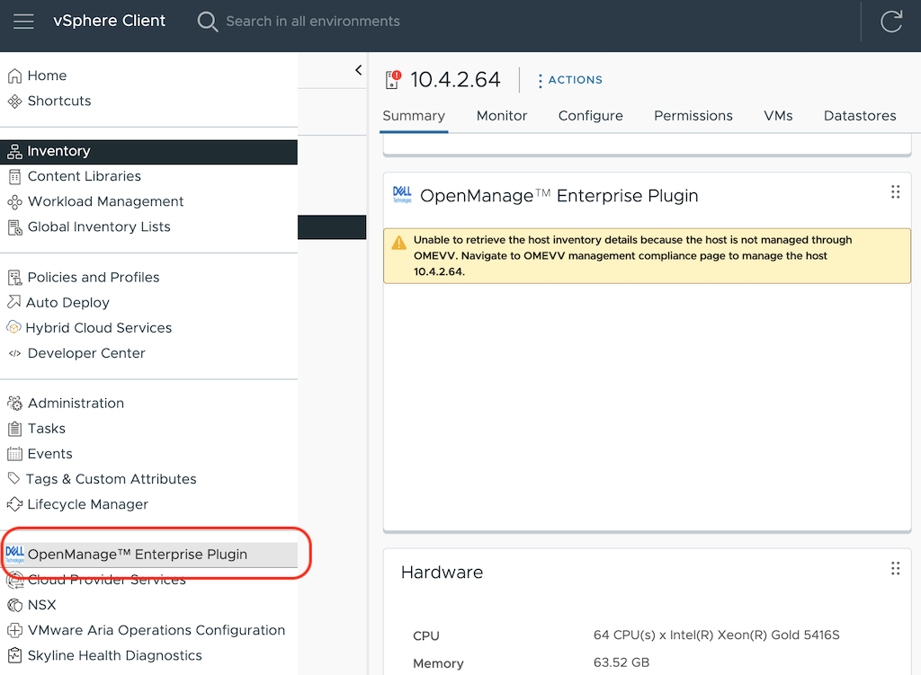Click the Home icon in sidebar
This screenshot has width=921, height=675.
pos(14,75)
